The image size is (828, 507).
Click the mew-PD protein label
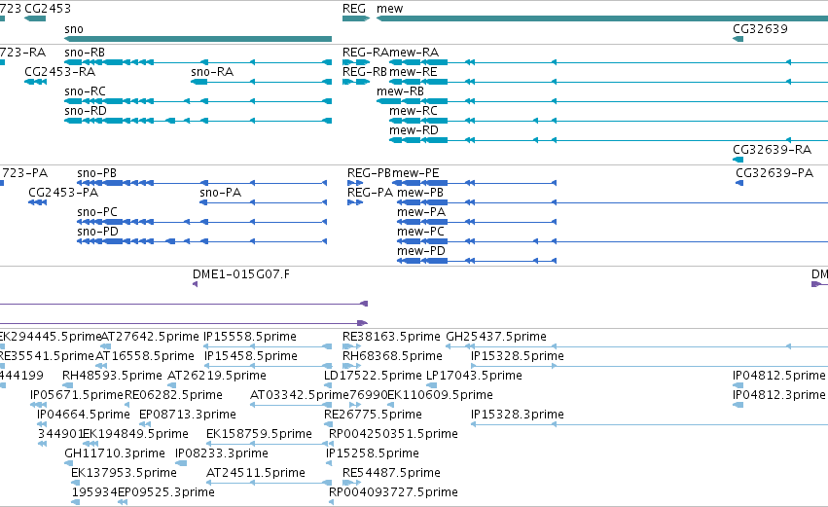point(421,251)
